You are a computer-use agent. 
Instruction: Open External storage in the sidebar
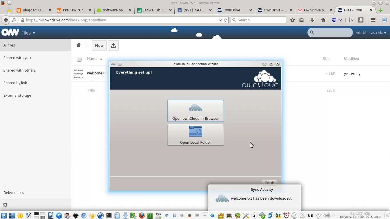coord(35,95)
